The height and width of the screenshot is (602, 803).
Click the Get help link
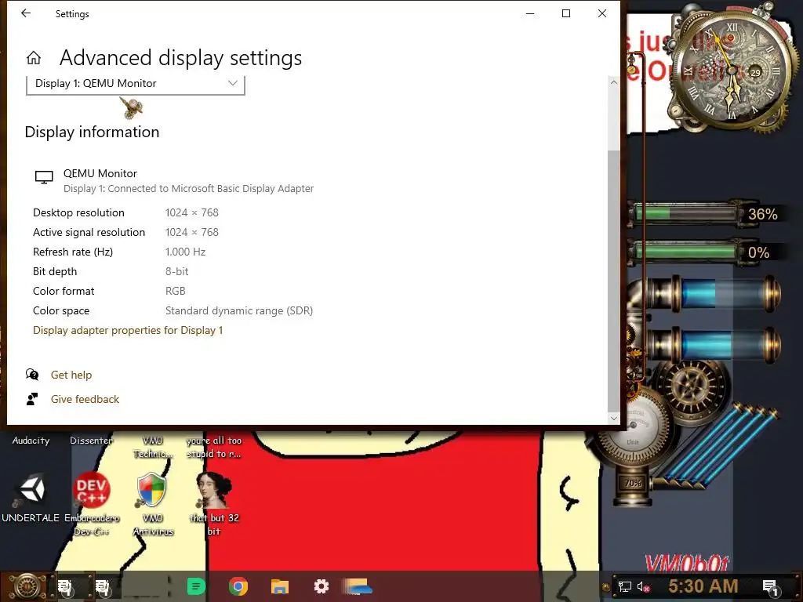point(71,375)
